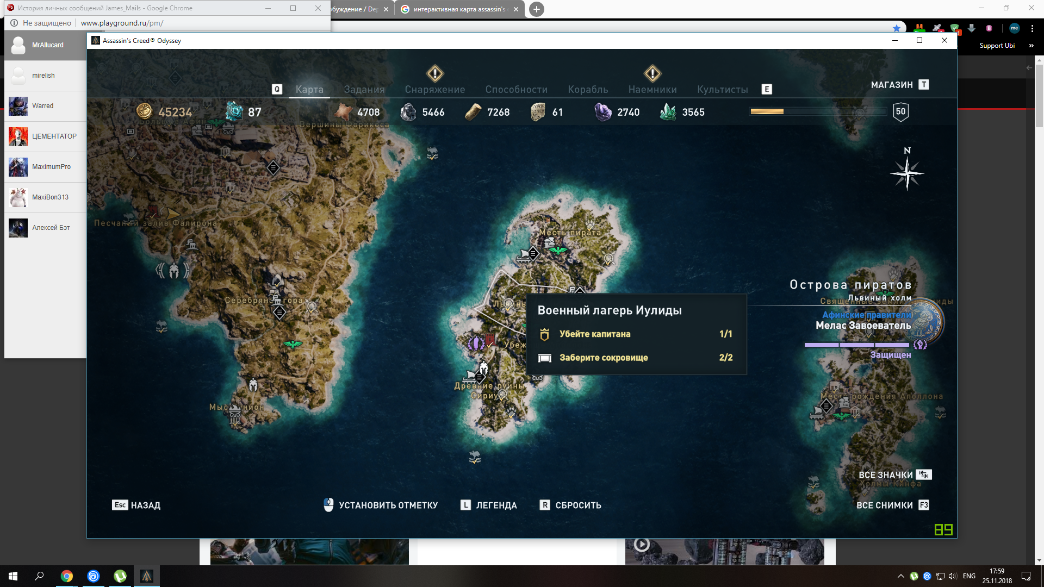Click the play button on bottom video thumbnail
This screenshot has width=1044, height=587.
(642, 544)
